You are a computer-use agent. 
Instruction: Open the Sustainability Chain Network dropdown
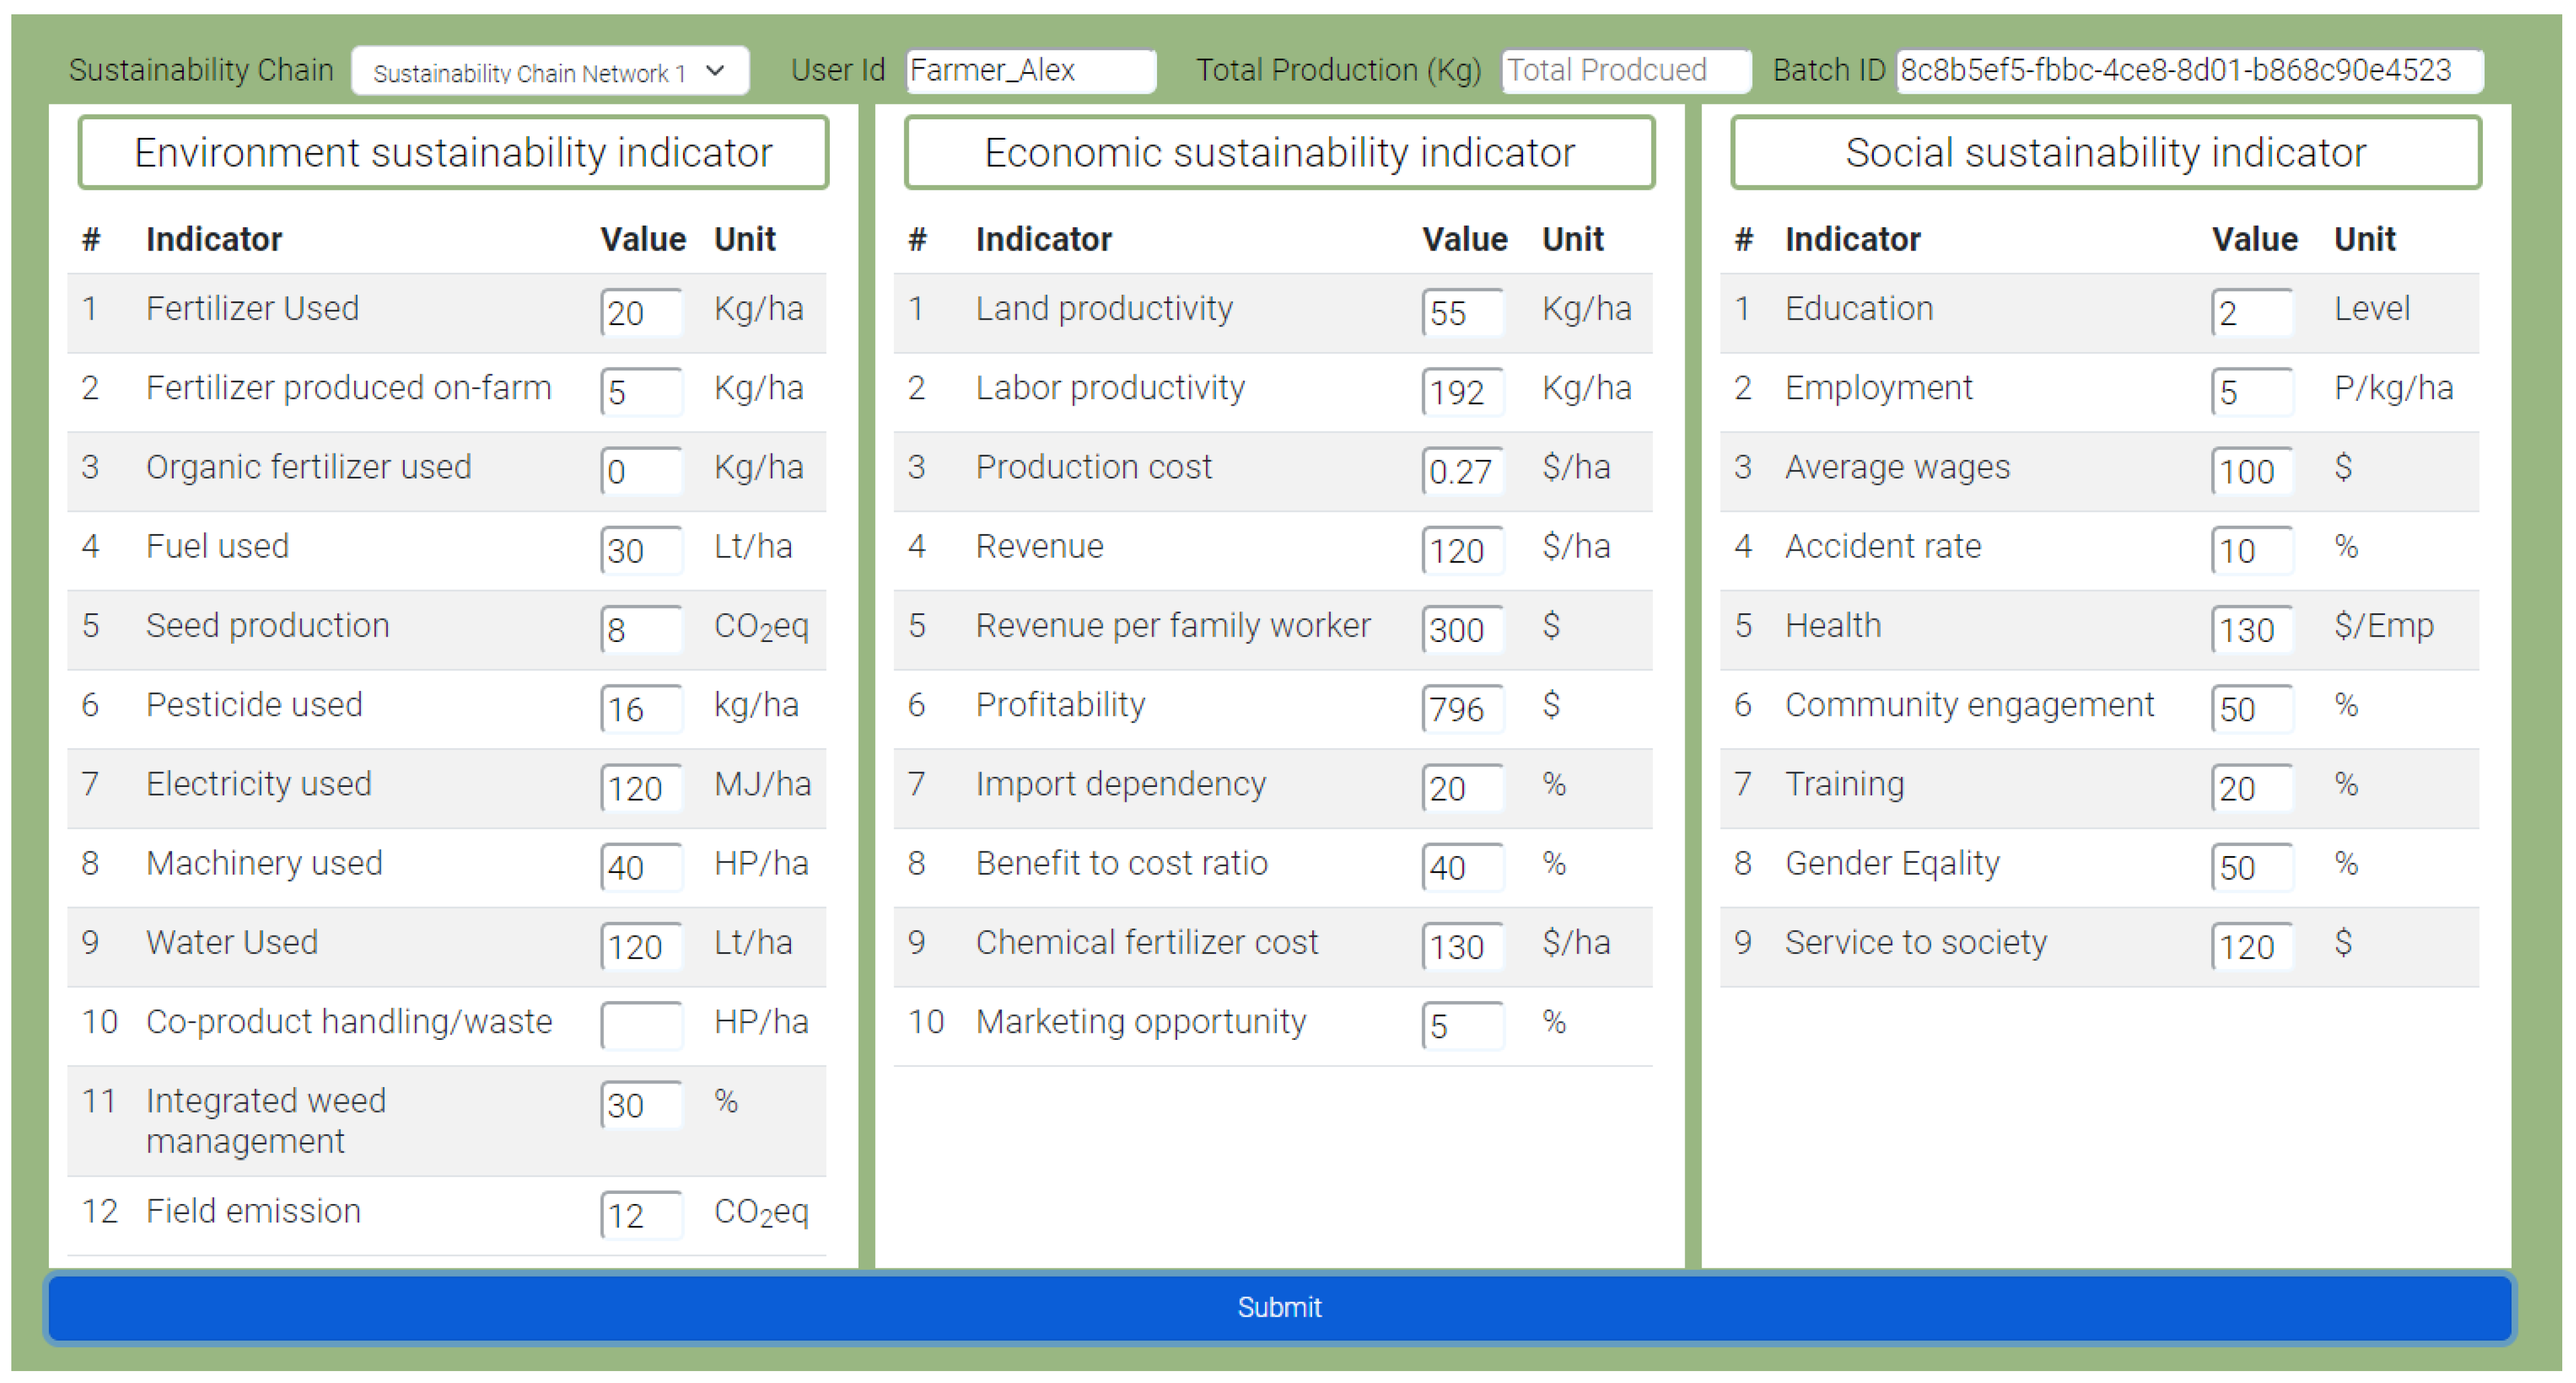click(x=549, y=72)
